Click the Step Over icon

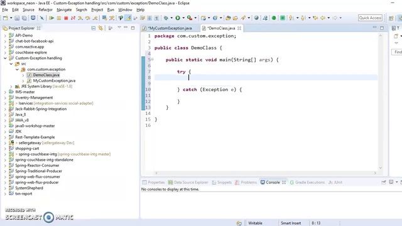click(x=88, y=18)
